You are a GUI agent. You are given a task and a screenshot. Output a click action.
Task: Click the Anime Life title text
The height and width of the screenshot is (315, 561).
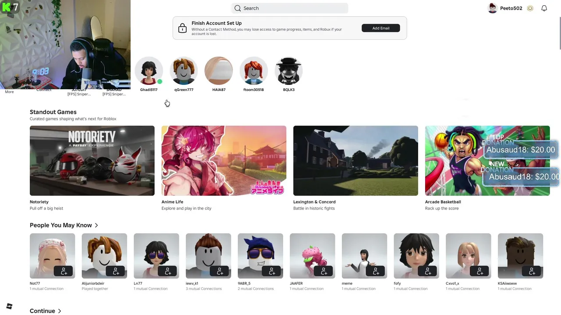(x=172, y=202)
